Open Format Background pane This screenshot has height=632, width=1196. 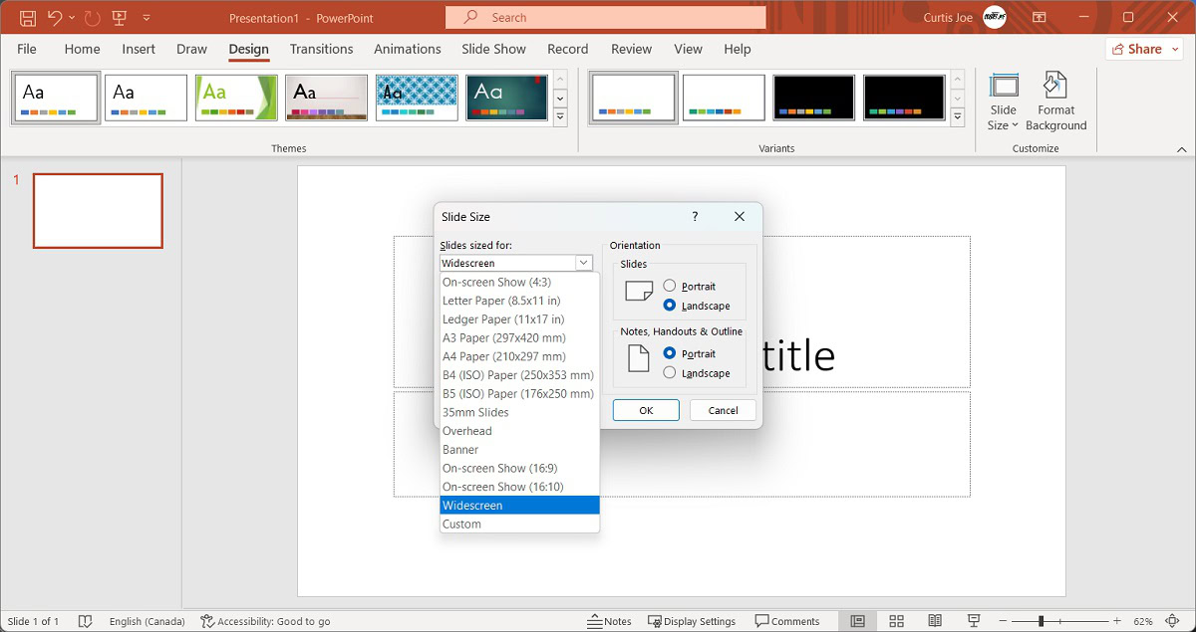(x=1055, y=101)
